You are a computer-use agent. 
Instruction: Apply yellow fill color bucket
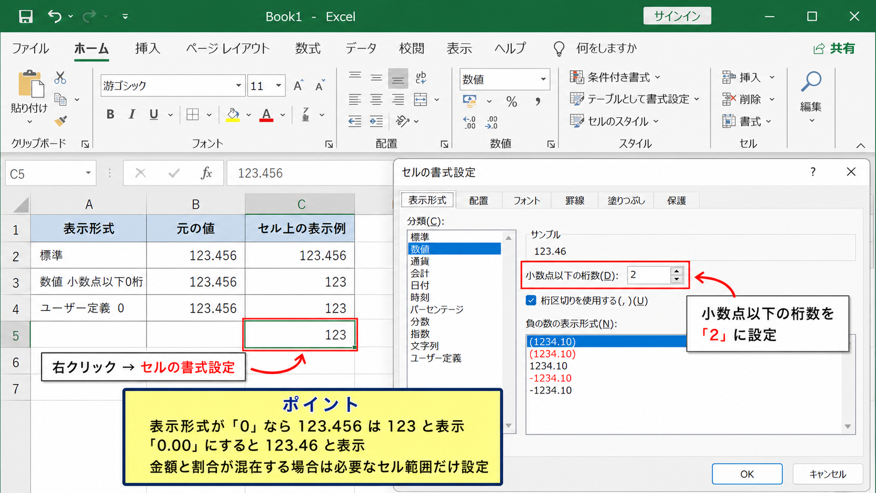tap(233, 115)
